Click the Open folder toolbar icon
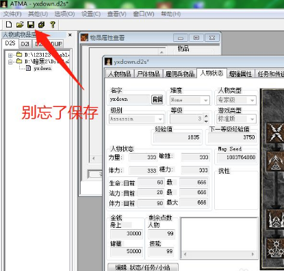The height and width of the screenshot is (271, 284). point(20,24)
